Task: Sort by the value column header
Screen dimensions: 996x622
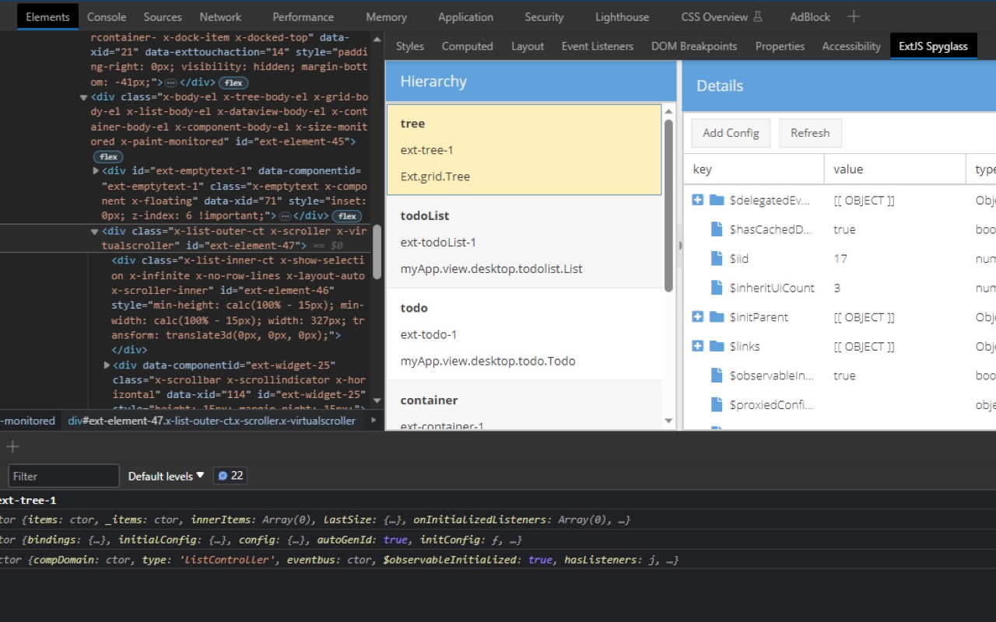Action: tap(895, 169)
